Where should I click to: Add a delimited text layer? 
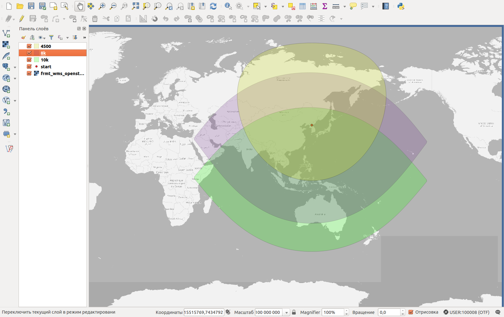(x=6, y=112)
